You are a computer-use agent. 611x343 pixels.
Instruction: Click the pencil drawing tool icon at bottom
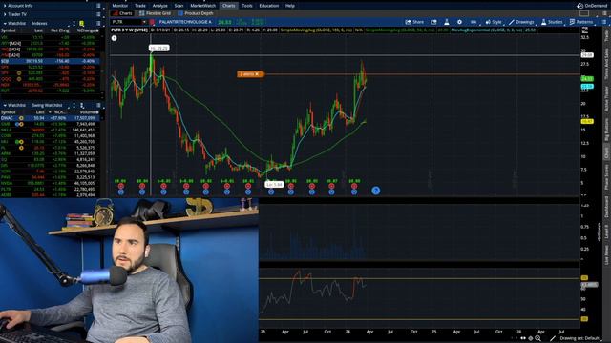pos(553,339)
